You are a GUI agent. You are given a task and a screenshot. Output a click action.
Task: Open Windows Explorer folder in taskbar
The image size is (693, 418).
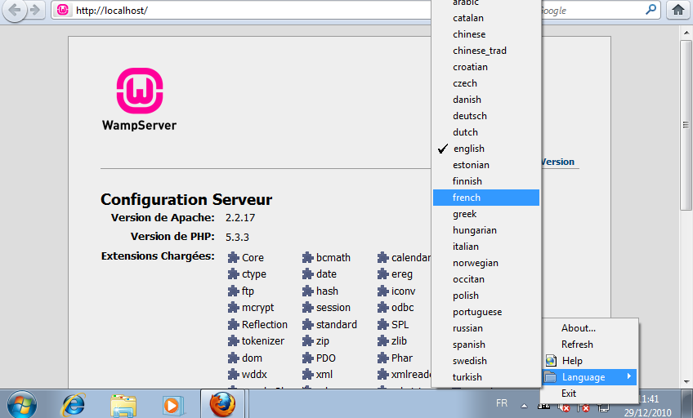click(x=123, y=403)
